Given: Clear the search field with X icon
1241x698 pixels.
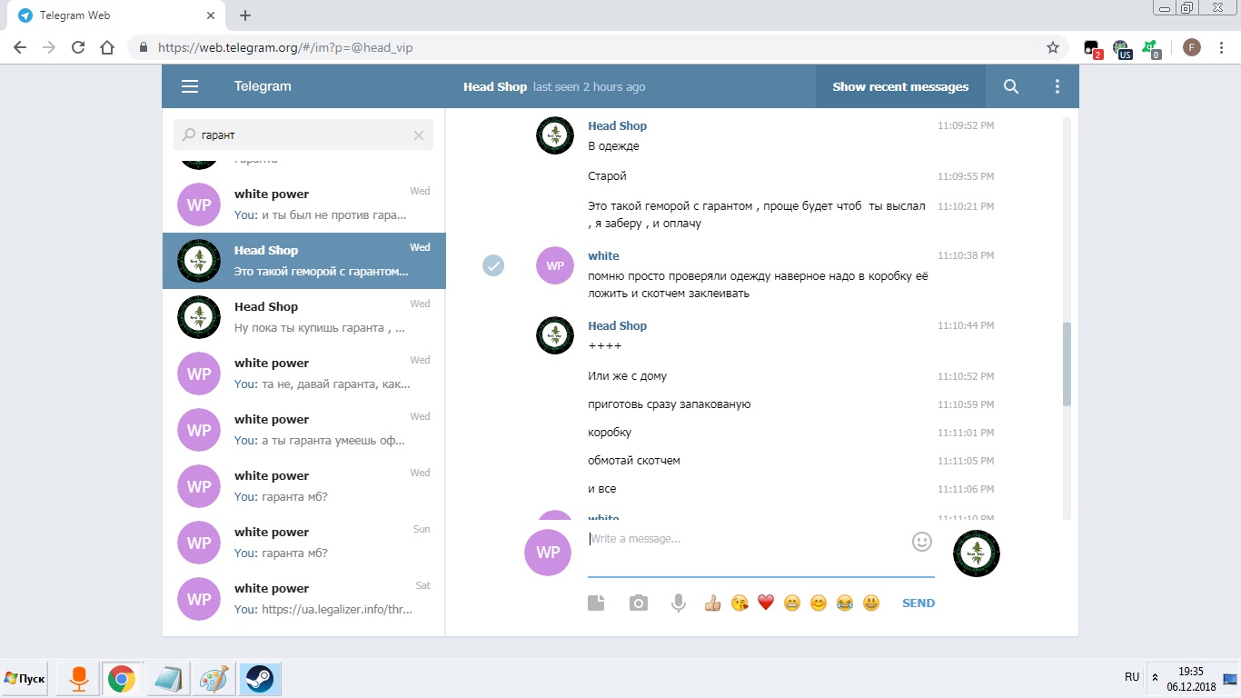Looking at the screenshot, I should tap(419, 135).
